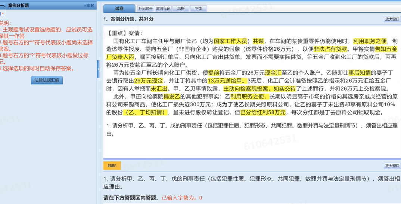Click highlighted phrase 揭发乙
Screen dimensions: 401x204
pyautogui.click(x=172, y=97)
